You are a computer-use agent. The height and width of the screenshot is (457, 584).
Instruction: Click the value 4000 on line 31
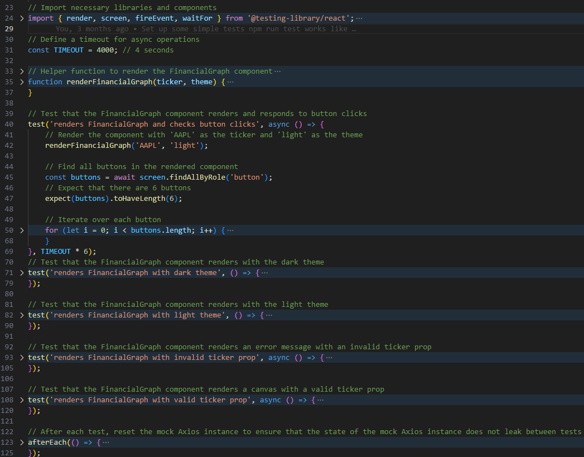(x=105, y=50)
